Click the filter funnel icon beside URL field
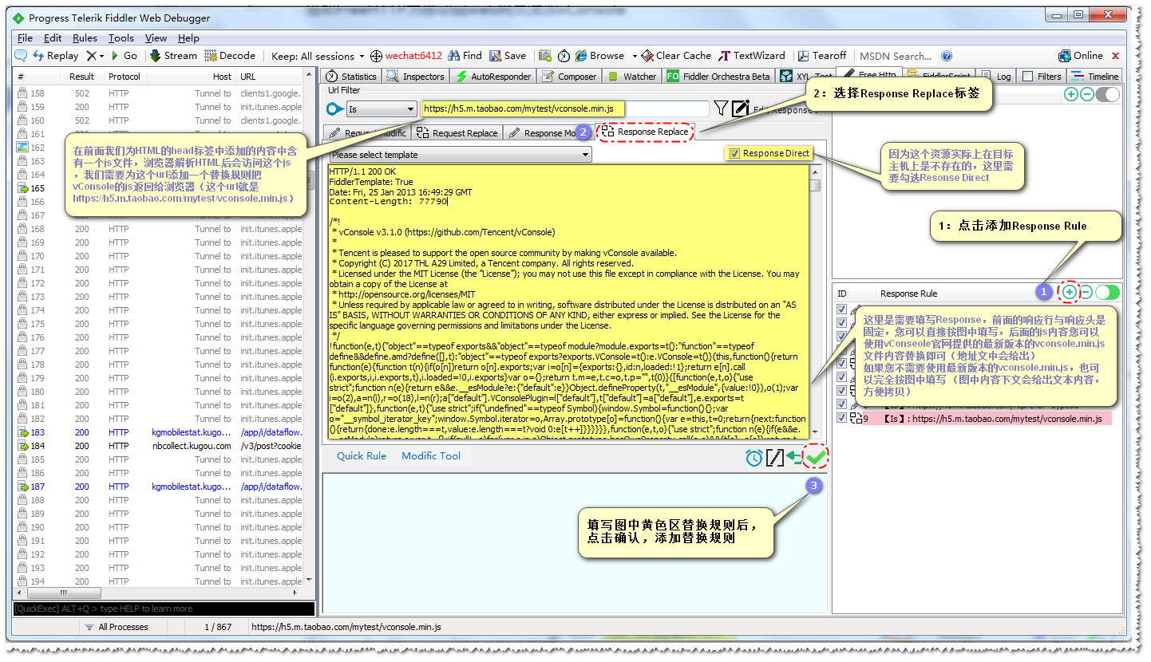This screenshot has height=662, width=1151. coord(721,108)
